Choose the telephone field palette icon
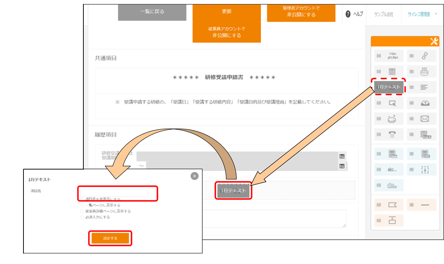Screen dimensions: 444x264 (x=392, y=134)
